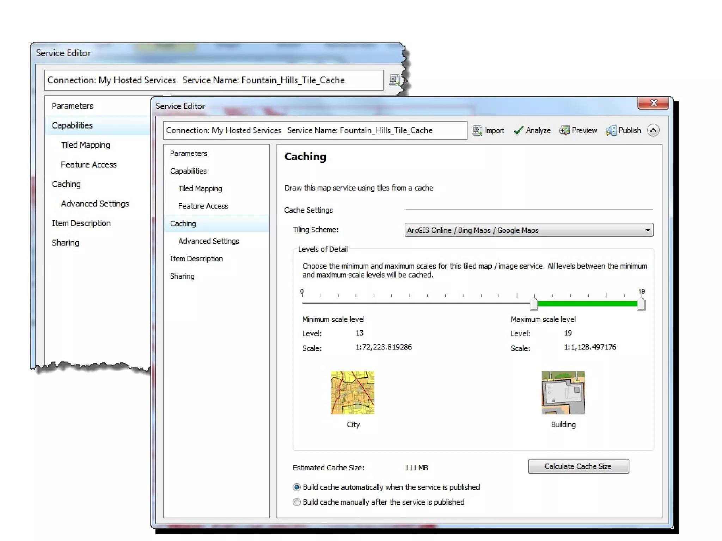
Task: Click the Publish icon
Action: click(x=611, y=130)
